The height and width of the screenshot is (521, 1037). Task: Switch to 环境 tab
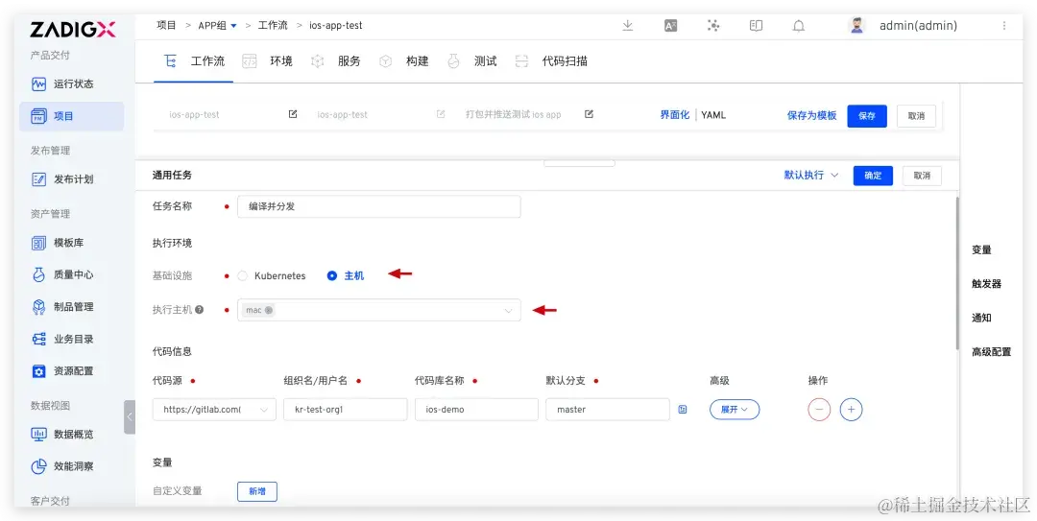[x=268, y=61]
